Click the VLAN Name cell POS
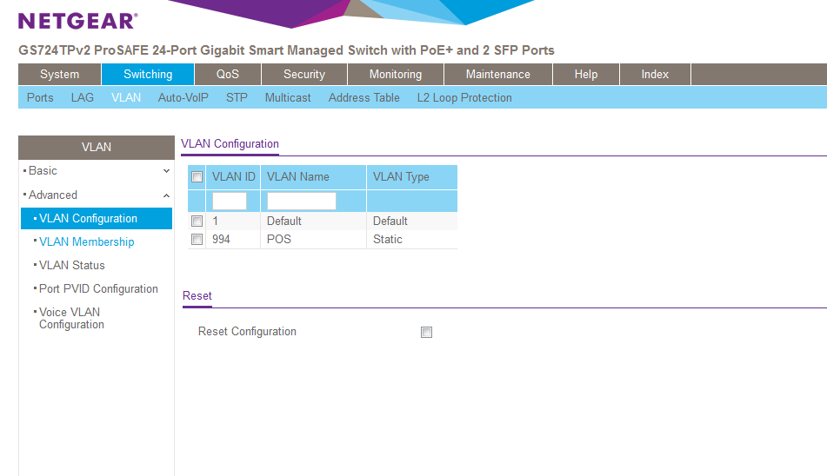 point(279,240)
